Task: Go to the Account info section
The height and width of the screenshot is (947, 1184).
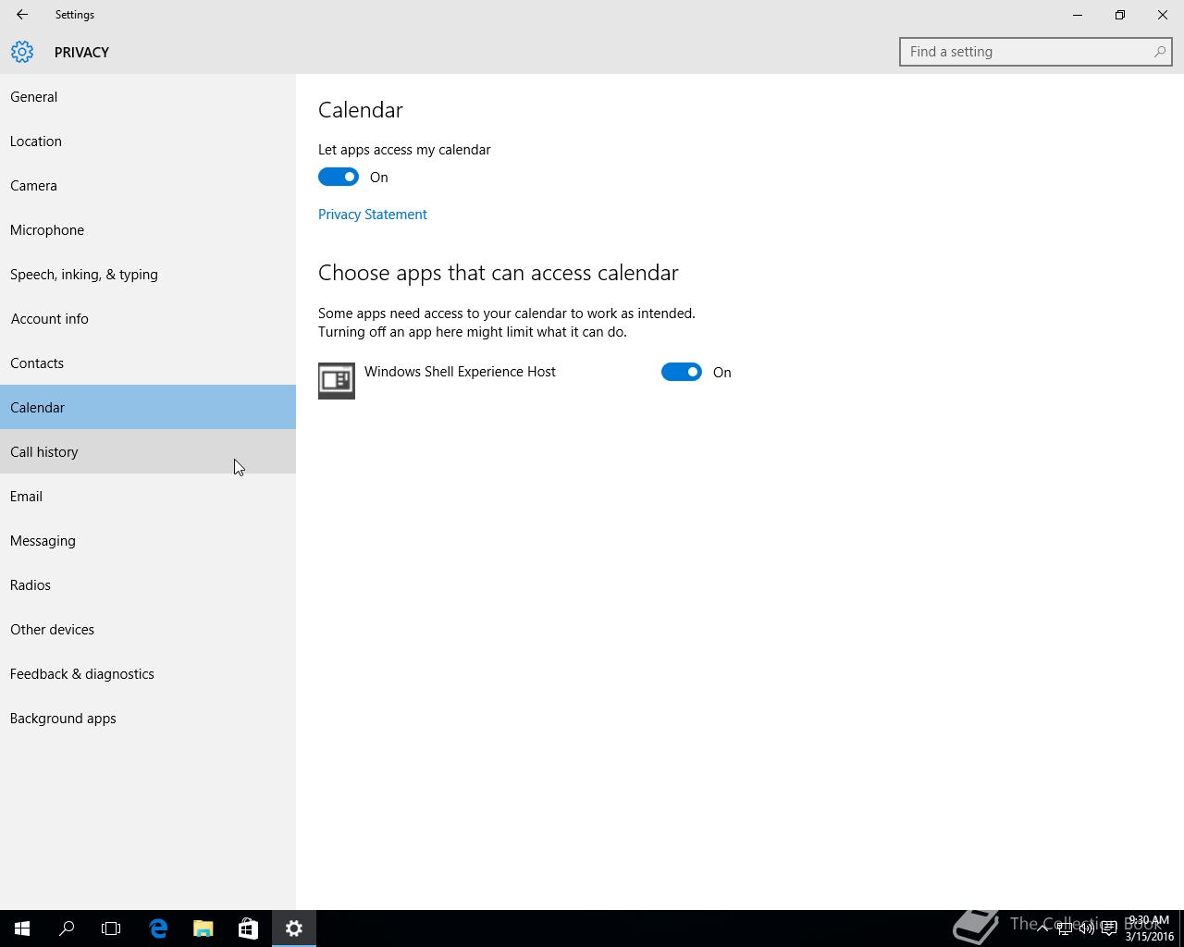Action: click(148, 318)
